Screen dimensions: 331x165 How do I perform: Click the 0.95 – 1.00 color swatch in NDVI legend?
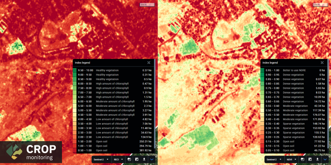pyautogui.click(x=262, y=70)
